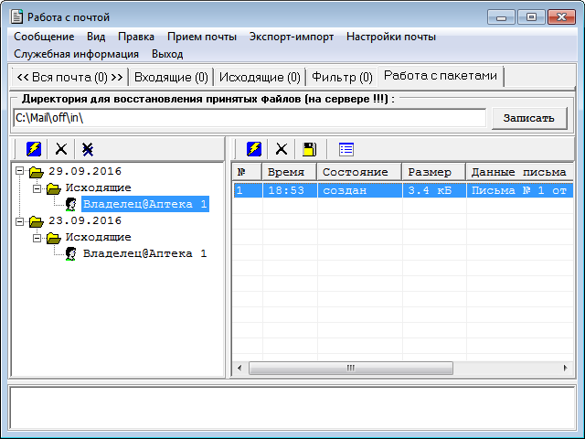Collapse the 23.09.2016 tree node
Viewport: 585px width, 439px height.
[19, 221]
